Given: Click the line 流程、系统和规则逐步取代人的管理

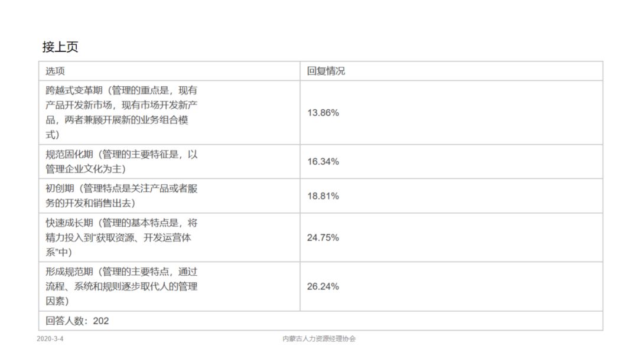Looking at the screenshot, I should 121,287.
